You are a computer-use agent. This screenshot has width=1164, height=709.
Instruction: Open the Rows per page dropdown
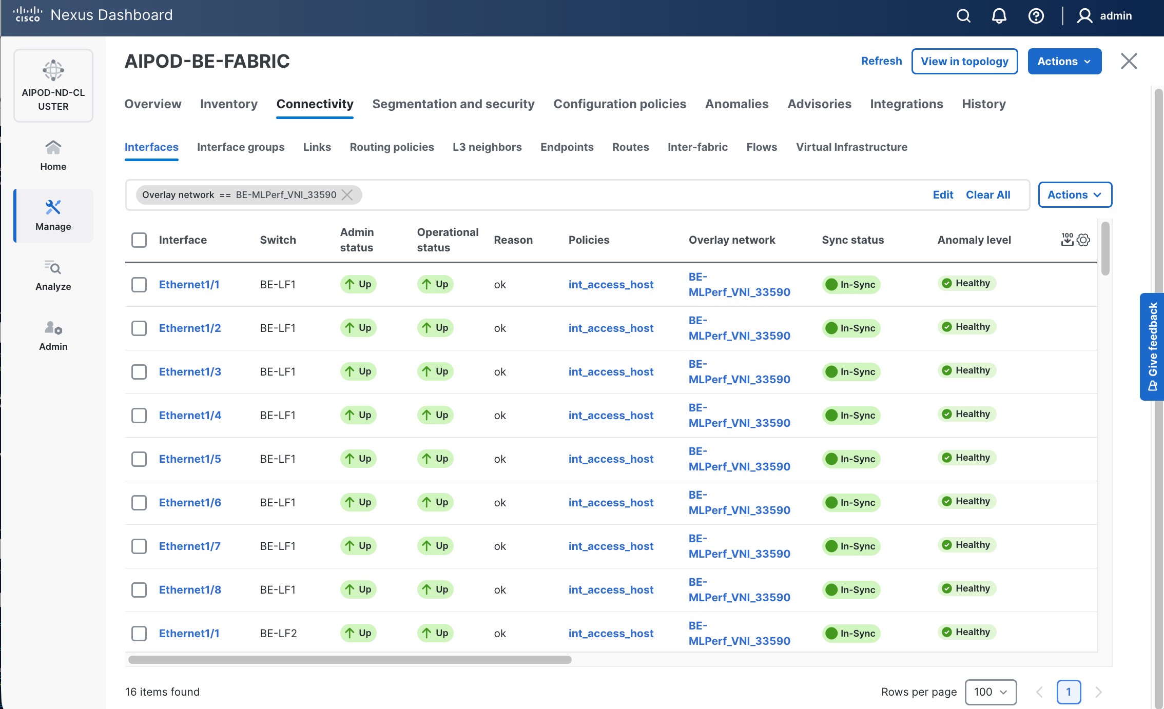pos(990,692)
